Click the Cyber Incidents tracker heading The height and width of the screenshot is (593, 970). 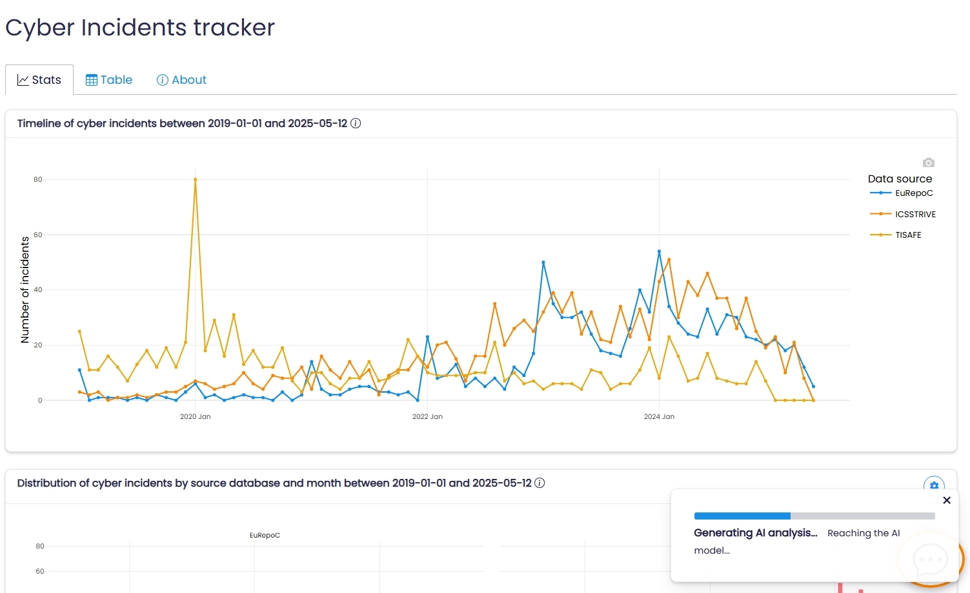[140, 28]
